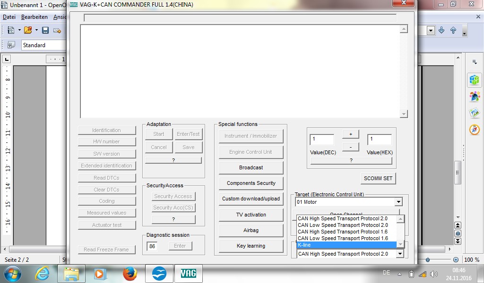The image size is (484, 283).
Task: Click the TV activation button
Action: pos(251,215)
